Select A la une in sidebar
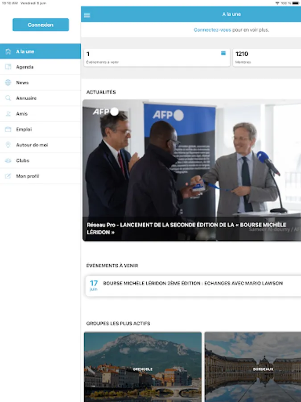 coord(41,51)
